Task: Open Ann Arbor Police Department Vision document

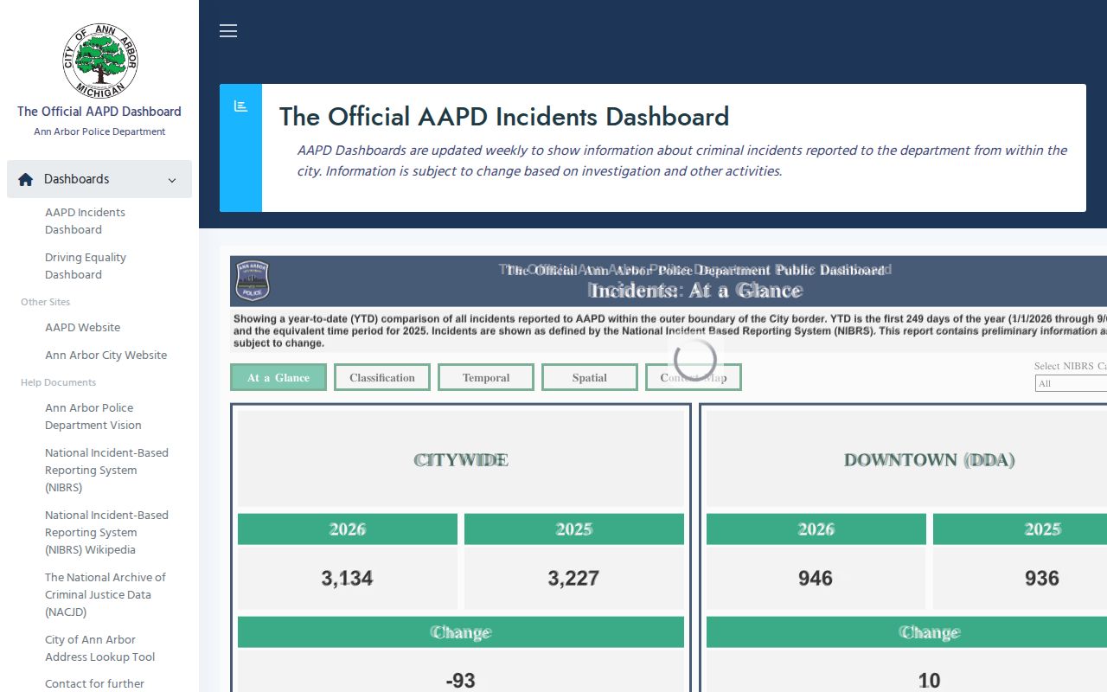Action: tap(93, 416)
